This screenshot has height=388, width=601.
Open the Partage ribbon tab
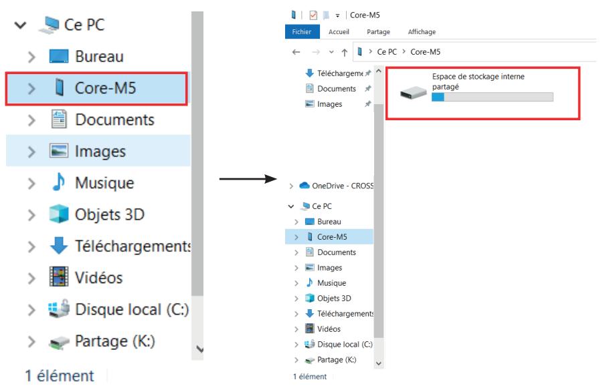378,32
